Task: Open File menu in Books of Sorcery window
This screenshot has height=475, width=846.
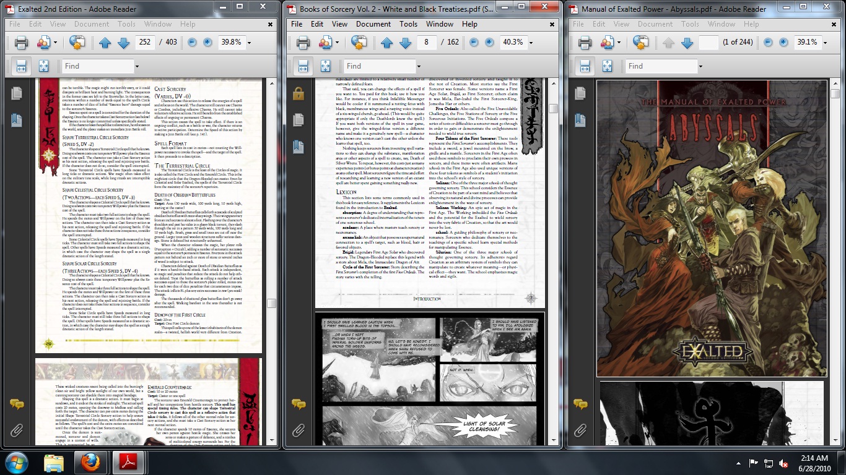Action: click(297, 24)
